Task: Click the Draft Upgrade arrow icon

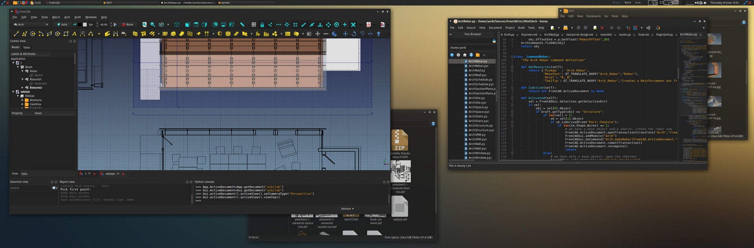Action: [x=379, y=34]
